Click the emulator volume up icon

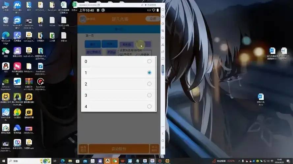click(x=163, y=17)
